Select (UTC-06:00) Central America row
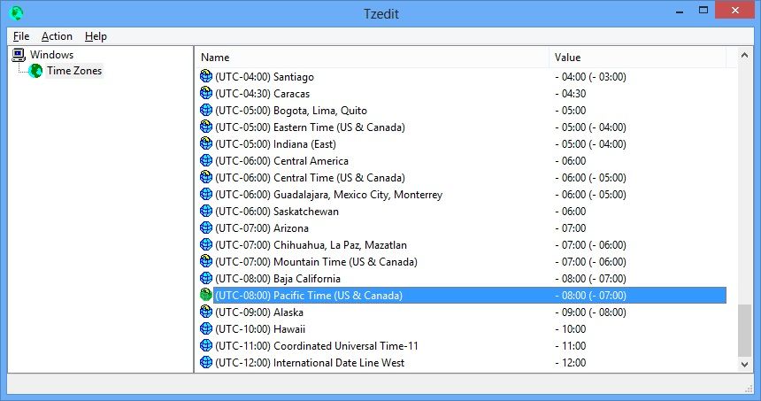Viewport: 761px width, 401px height. click(x=463, y=161)
